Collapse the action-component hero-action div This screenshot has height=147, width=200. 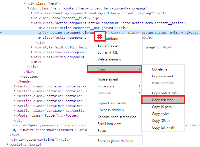click(32, 23)
